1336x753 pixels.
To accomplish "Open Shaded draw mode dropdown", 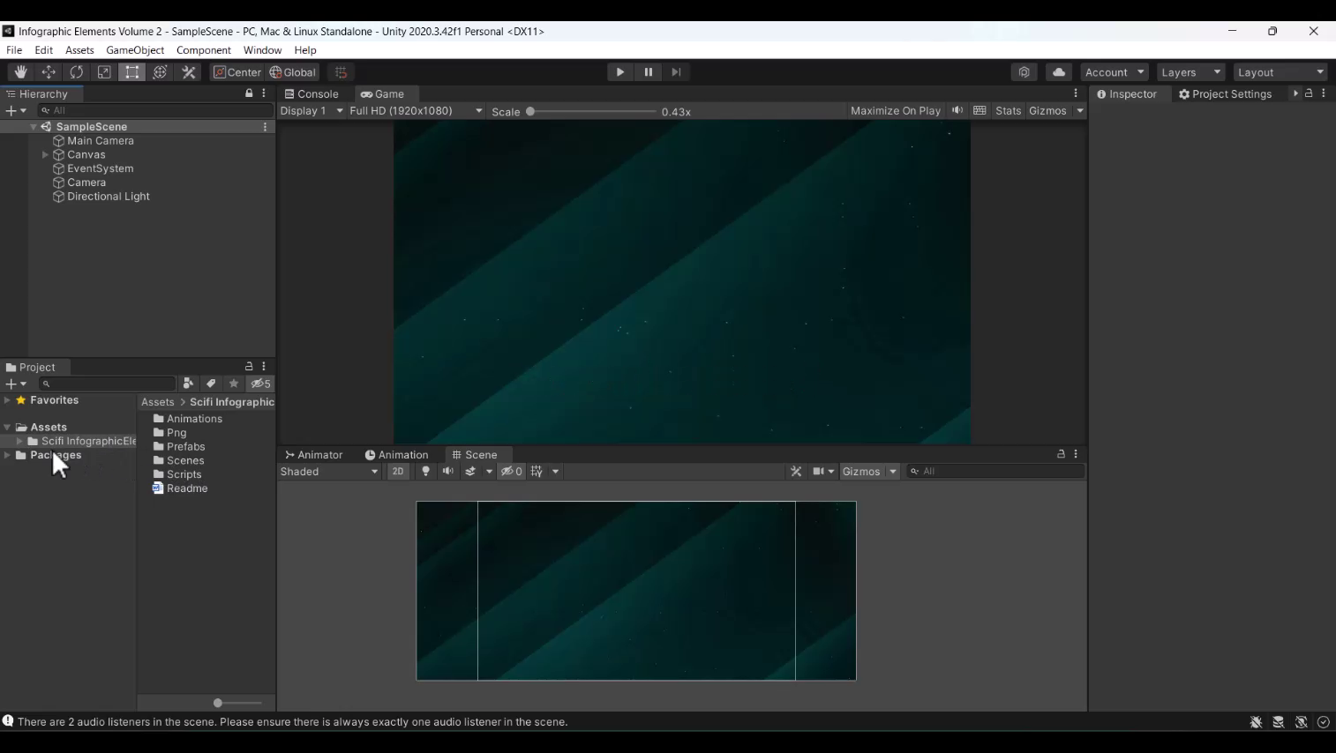I will click(x=329, y=472).
